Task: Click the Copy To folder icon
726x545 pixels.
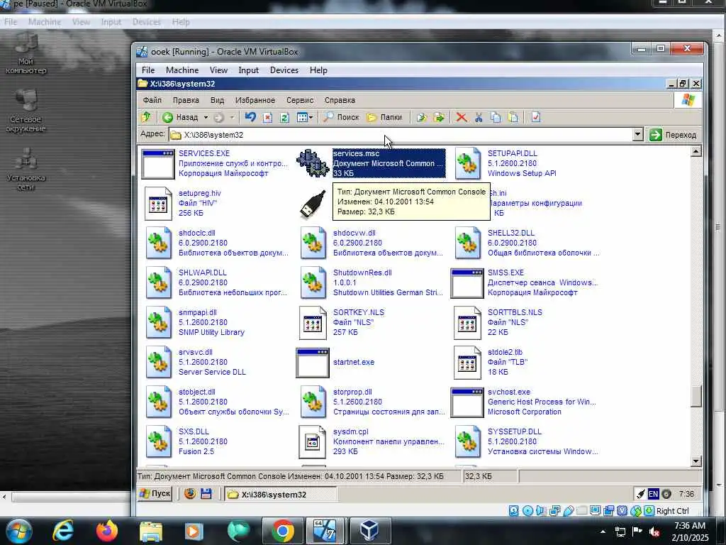Action: [439, 117]
